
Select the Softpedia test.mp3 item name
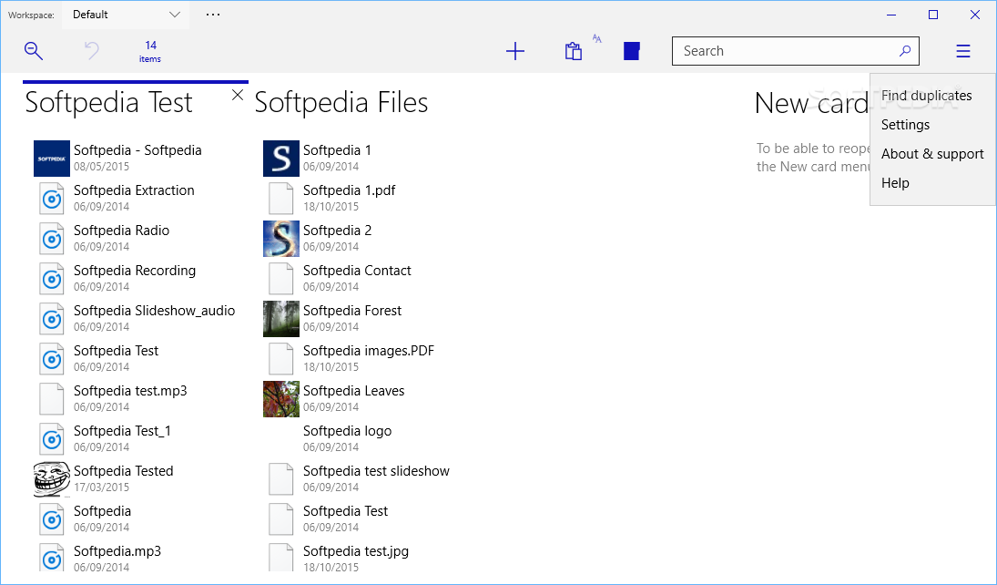(130, 391)
